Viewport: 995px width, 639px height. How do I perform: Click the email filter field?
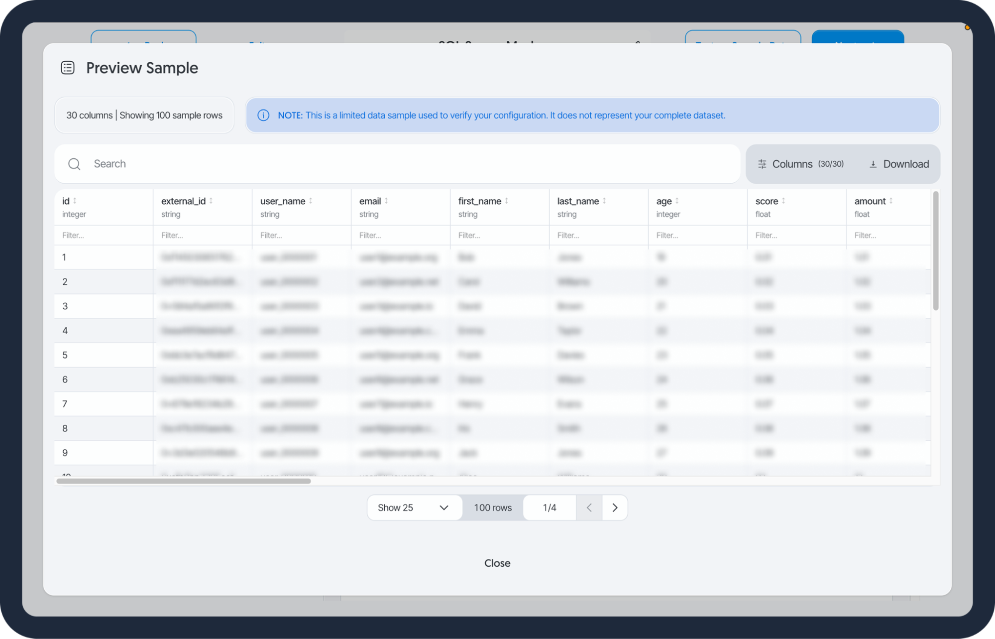pos(401,235)
